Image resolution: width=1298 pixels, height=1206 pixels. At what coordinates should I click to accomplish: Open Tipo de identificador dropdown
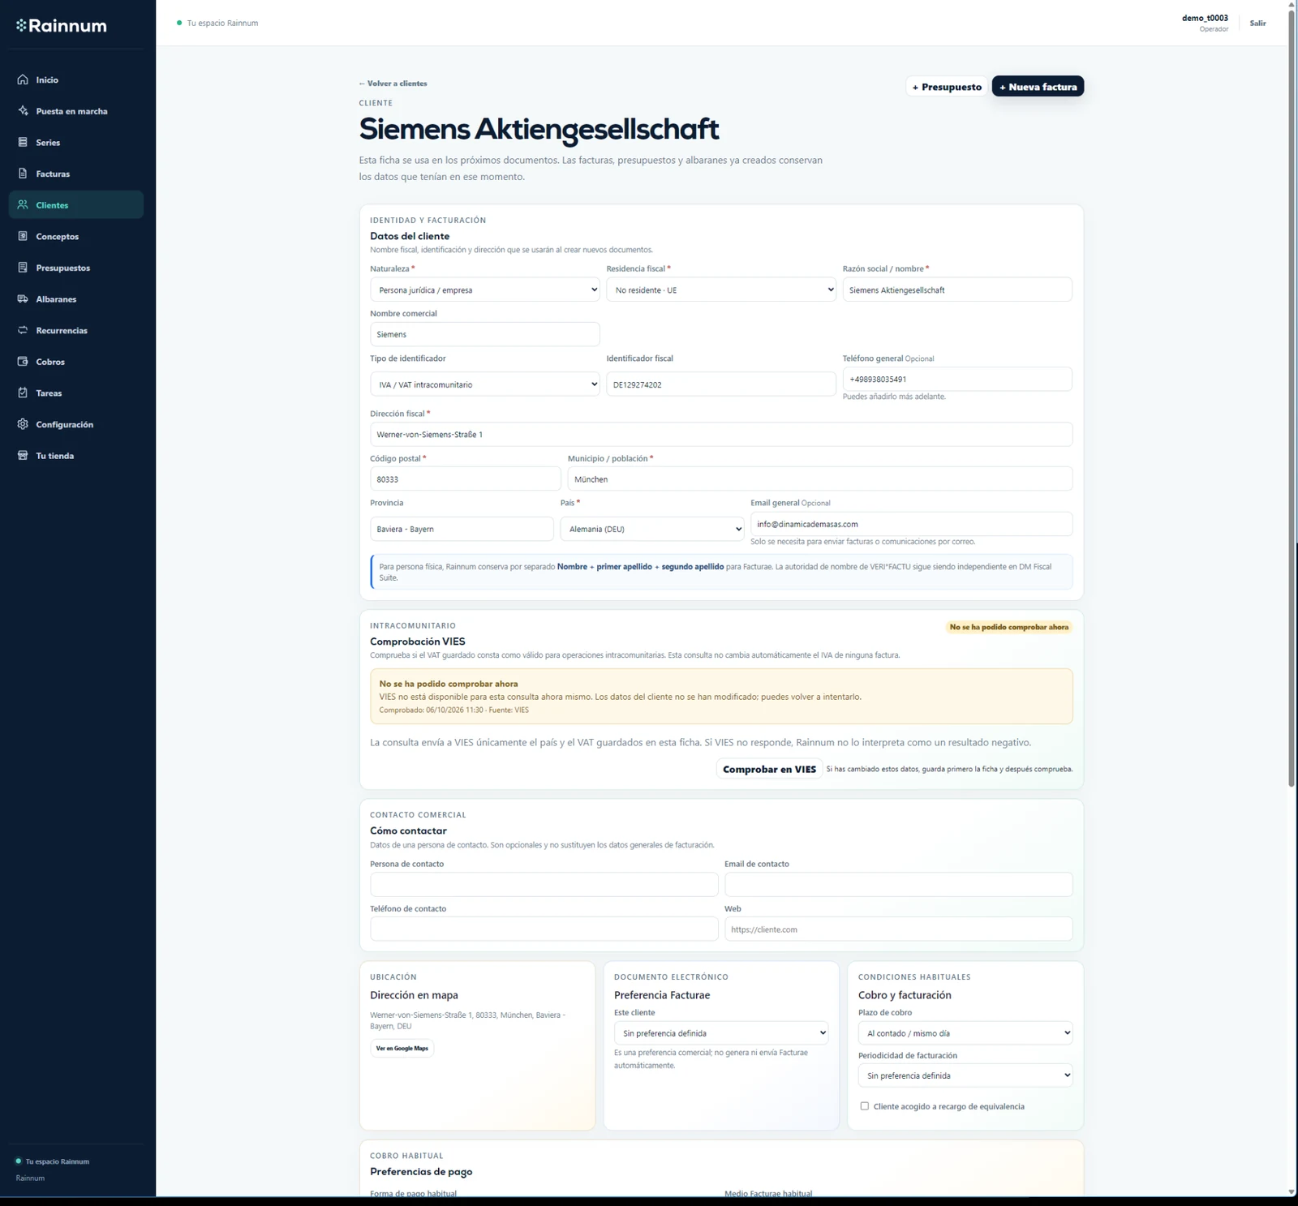point(484,384)
